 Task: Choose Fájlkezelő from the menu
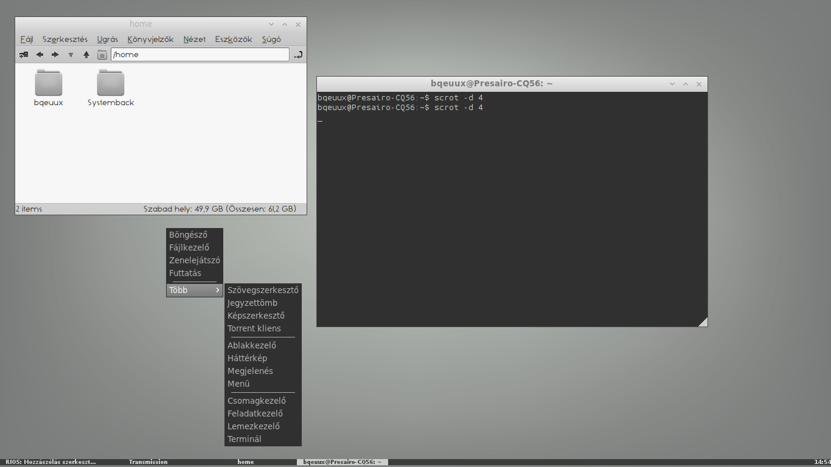[195, 247]
